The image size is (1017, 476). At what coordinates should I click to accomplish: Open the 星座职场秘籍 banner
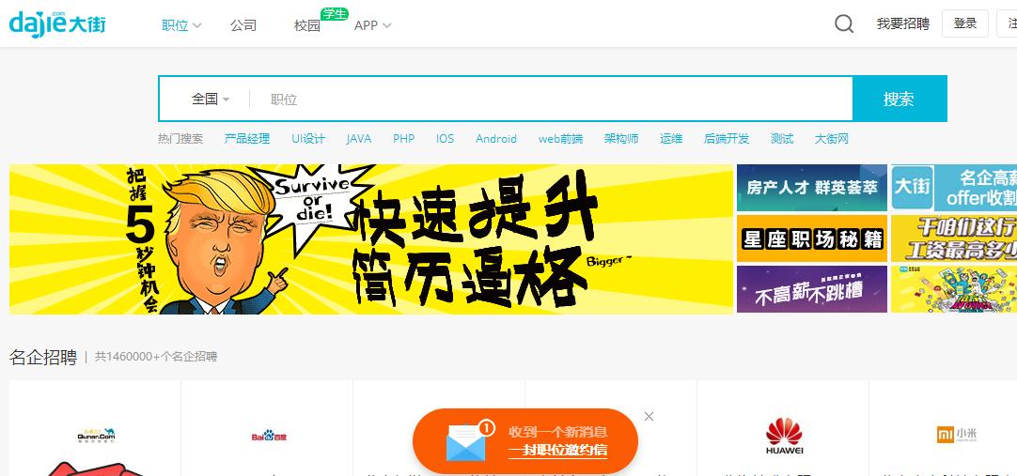812,239
